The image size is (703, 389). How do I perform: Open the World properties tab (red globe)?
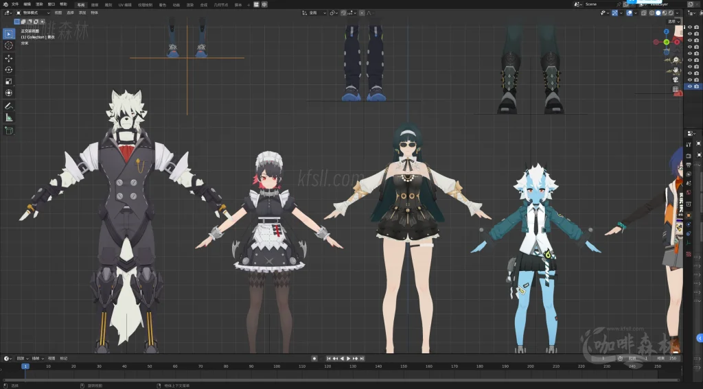click(x=688, y=192)
